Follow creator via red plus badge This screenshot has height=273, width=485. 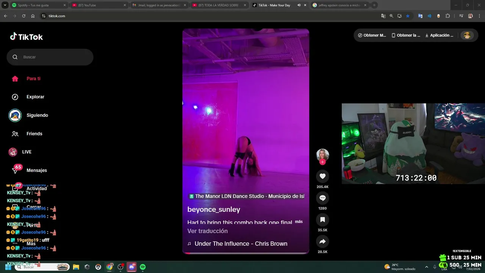(x=322, y=162)
